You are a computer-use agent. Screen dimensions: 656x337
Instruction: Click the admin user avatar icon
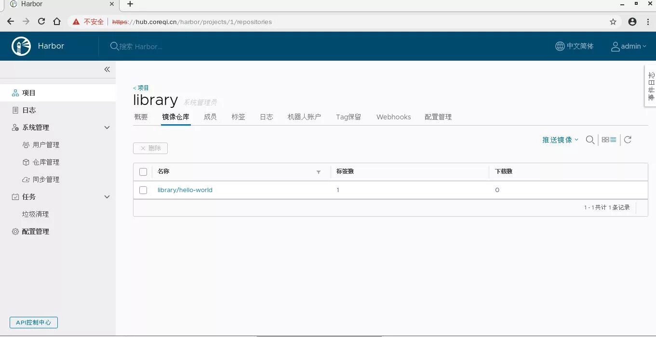pyautogui.click(x=615, y=46)
